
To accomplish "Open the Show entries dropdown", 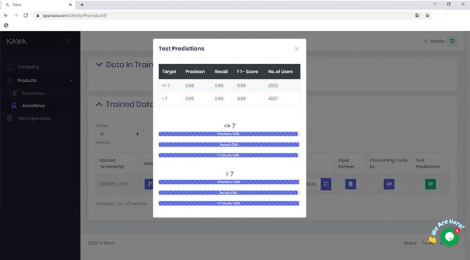I will (119, 134).
